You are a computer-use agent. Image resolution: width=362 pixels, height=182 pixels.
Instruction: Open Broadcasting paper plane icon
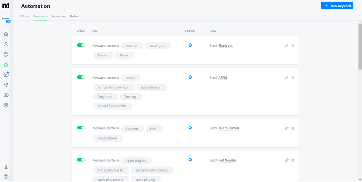click(6, 85)
